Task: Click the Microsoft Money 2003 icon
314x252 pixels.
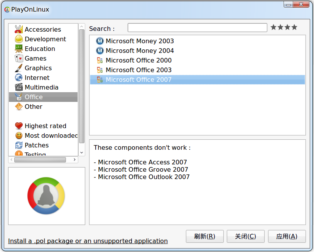Action: tap(100, 41)
